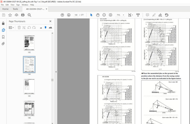The width and height of the screenshot is (190, 124).
Task: Rotate thumbnail counterclockwise in Page Thumbnails
Action: pyautogui.click(x=29, y=27)
